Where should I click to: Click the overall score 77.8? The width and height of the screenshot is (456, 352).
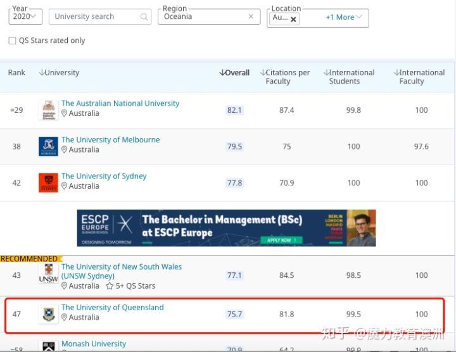[234, 183]
